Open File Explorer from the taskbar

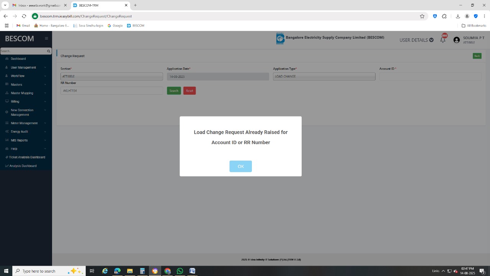coord(130,271)
